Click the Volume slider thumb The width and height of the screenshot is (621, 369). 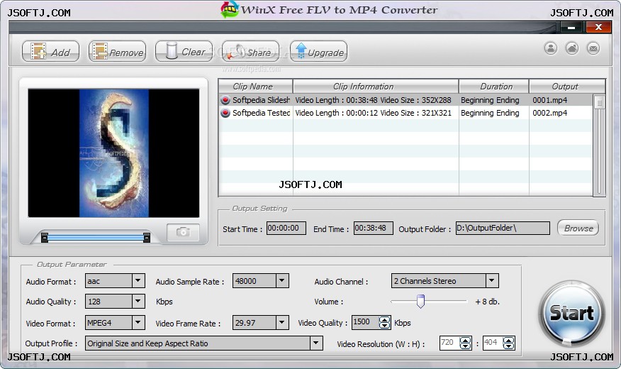click(x=420, y=301)
